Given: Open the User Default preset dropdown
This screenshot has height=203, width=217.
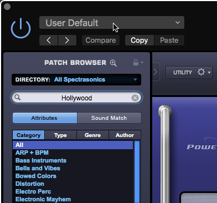Looking at the screenshot, I should click(112, 23).
